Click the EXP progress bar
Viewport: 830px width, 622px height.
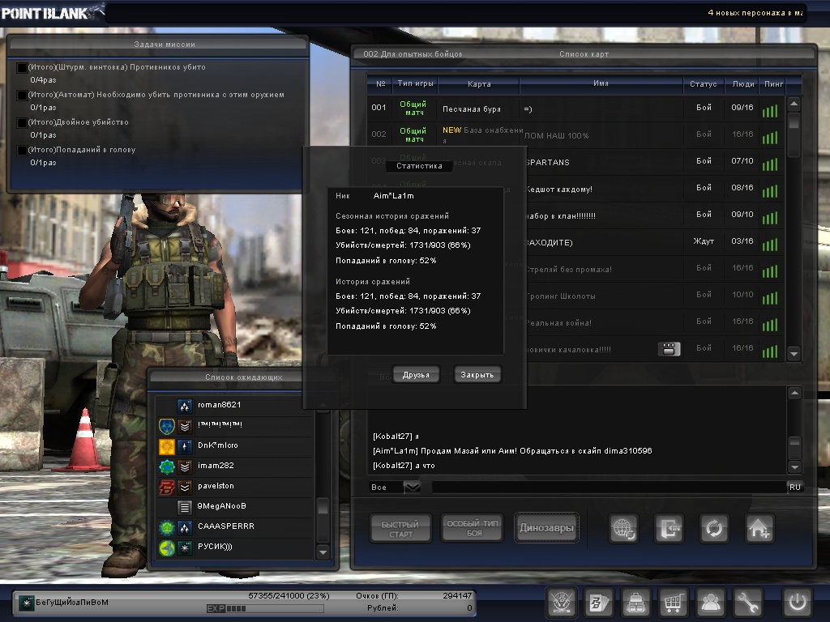265,608
